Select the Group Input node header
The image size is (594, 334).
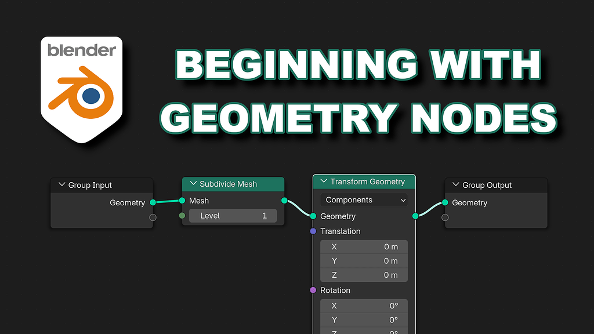tap(102, 185)
